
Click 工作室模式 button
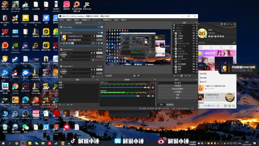point(177,92)
